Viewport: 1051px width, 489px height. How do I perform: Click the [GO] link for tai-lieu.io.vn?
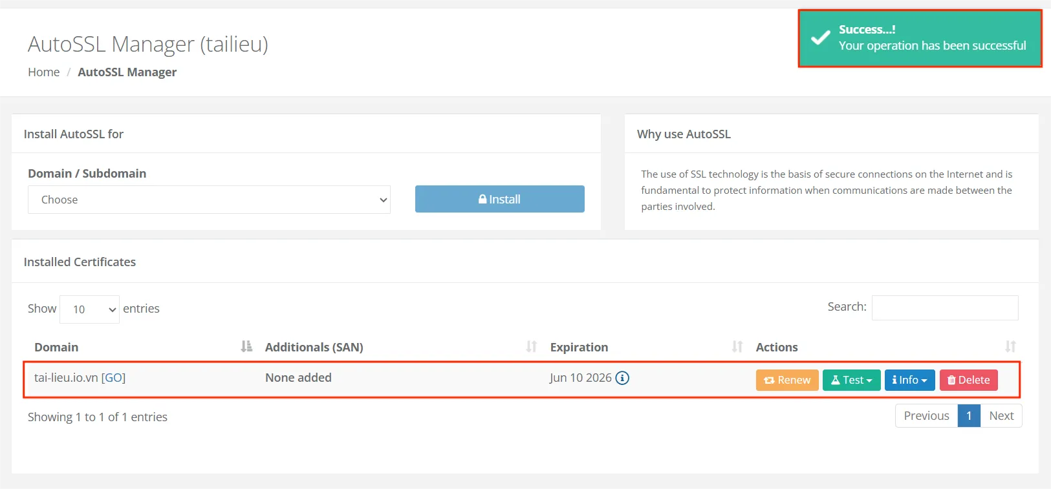113,377
